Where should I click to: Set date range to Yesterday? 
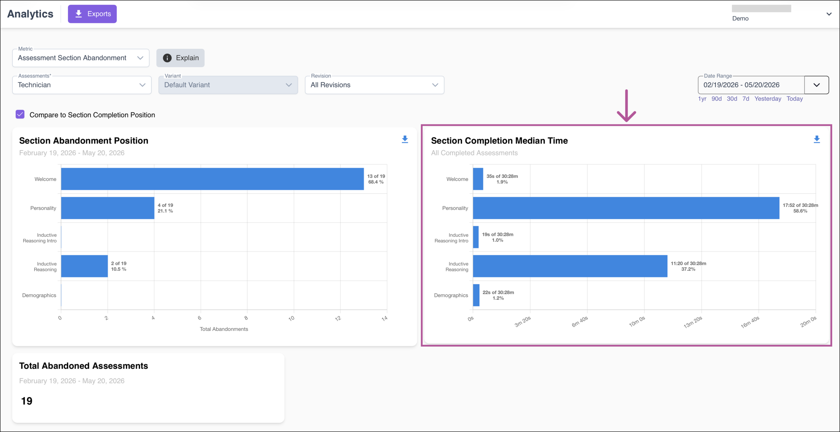(x=767, y=99)
